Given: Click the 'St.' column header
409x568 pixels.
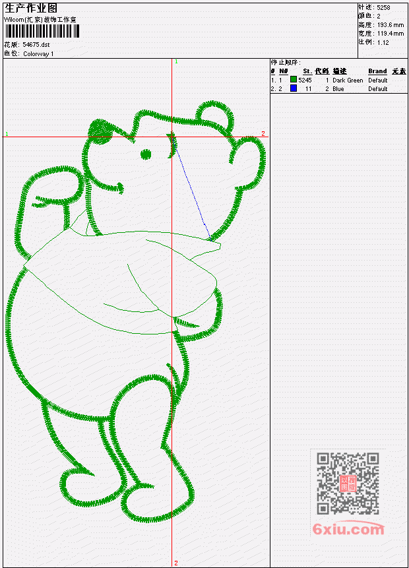Looking at the screenshot, I should pyautogui.click(x=307, y=71).
